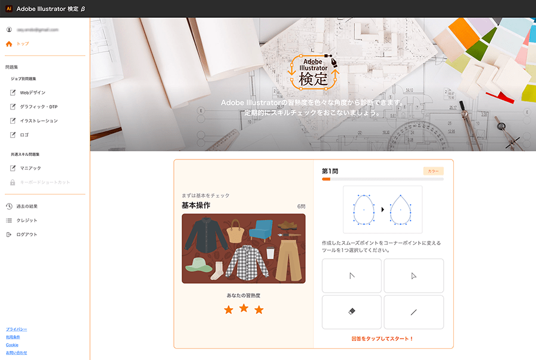Screen dimensions: 536x360
Task: Open the Webデザイン problem set
Action: click(x=33, y=93)
